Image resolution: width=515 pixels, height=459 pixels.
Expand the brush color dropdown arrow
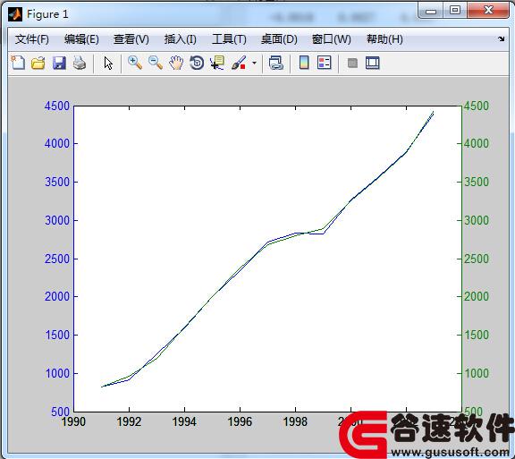pyautogui.click(x=254, y=63)
